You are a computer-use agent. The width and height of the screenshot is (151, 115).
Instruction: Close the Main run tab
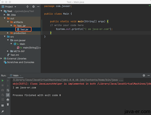point(21,76)
